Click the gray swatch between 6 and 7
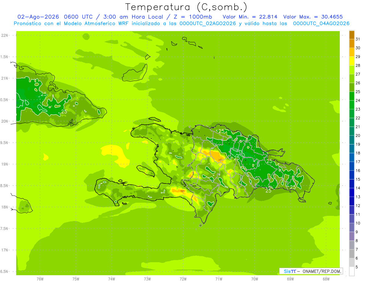Viewport: 366px width, 283px height. (x=352, y=254)
